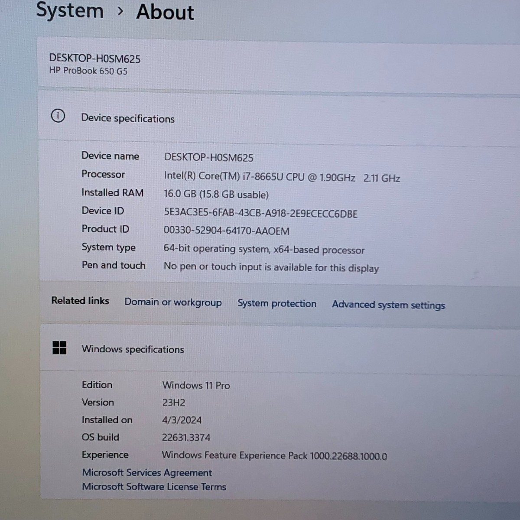Click the Installed RAM value 16.0 GB
Image resolution: width=520 pixels, height=520 pixels.
(x=216, y=194)
